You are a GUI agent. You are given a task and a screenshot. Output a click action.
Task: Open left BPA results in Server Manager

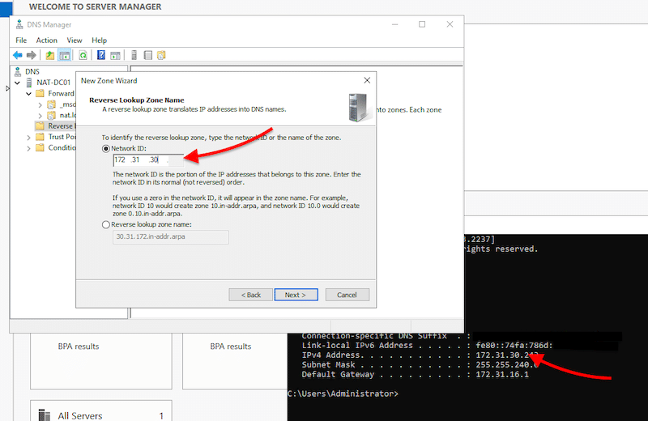79,347
